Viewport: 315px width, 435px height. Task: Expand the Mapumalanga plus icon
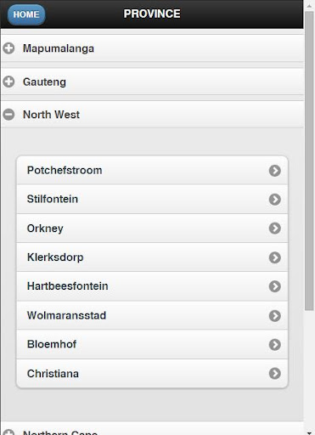click(8, 48)
